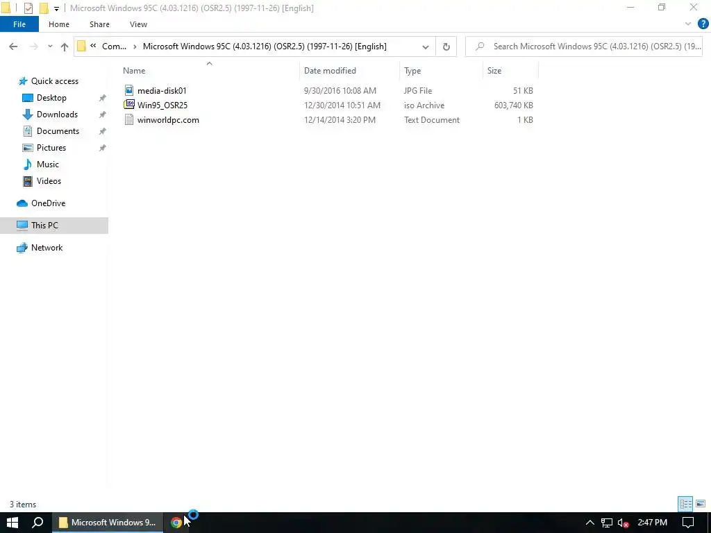Click the Quick access star icon
The width and height of the screenshot is (711, 533).
point(23,81)
